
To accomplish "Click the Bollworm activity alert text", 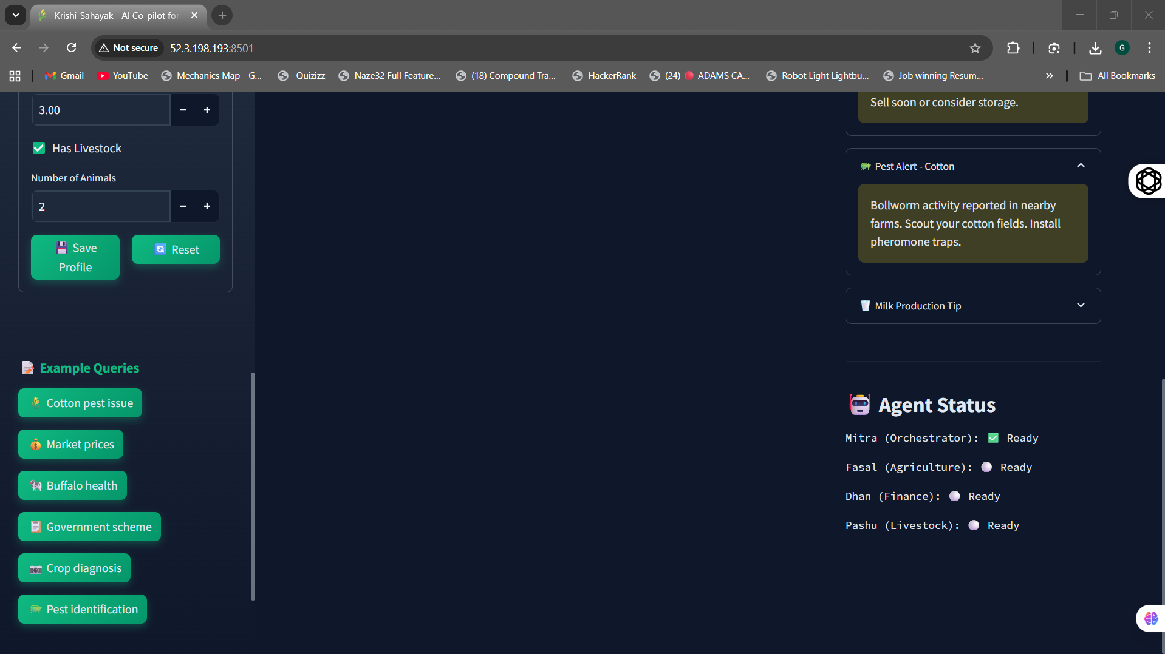I will click(x=966, y=223).
